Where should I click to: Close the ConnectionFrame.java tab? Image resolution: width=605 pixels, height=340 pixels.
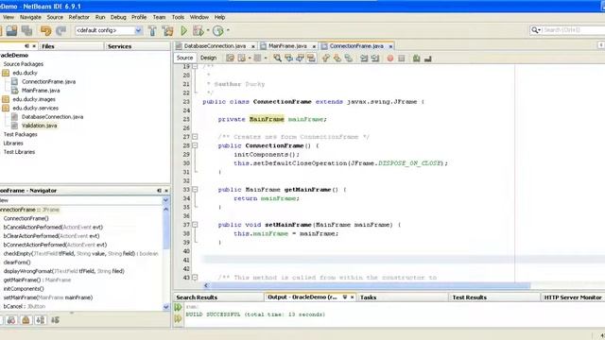click(390, 46)
